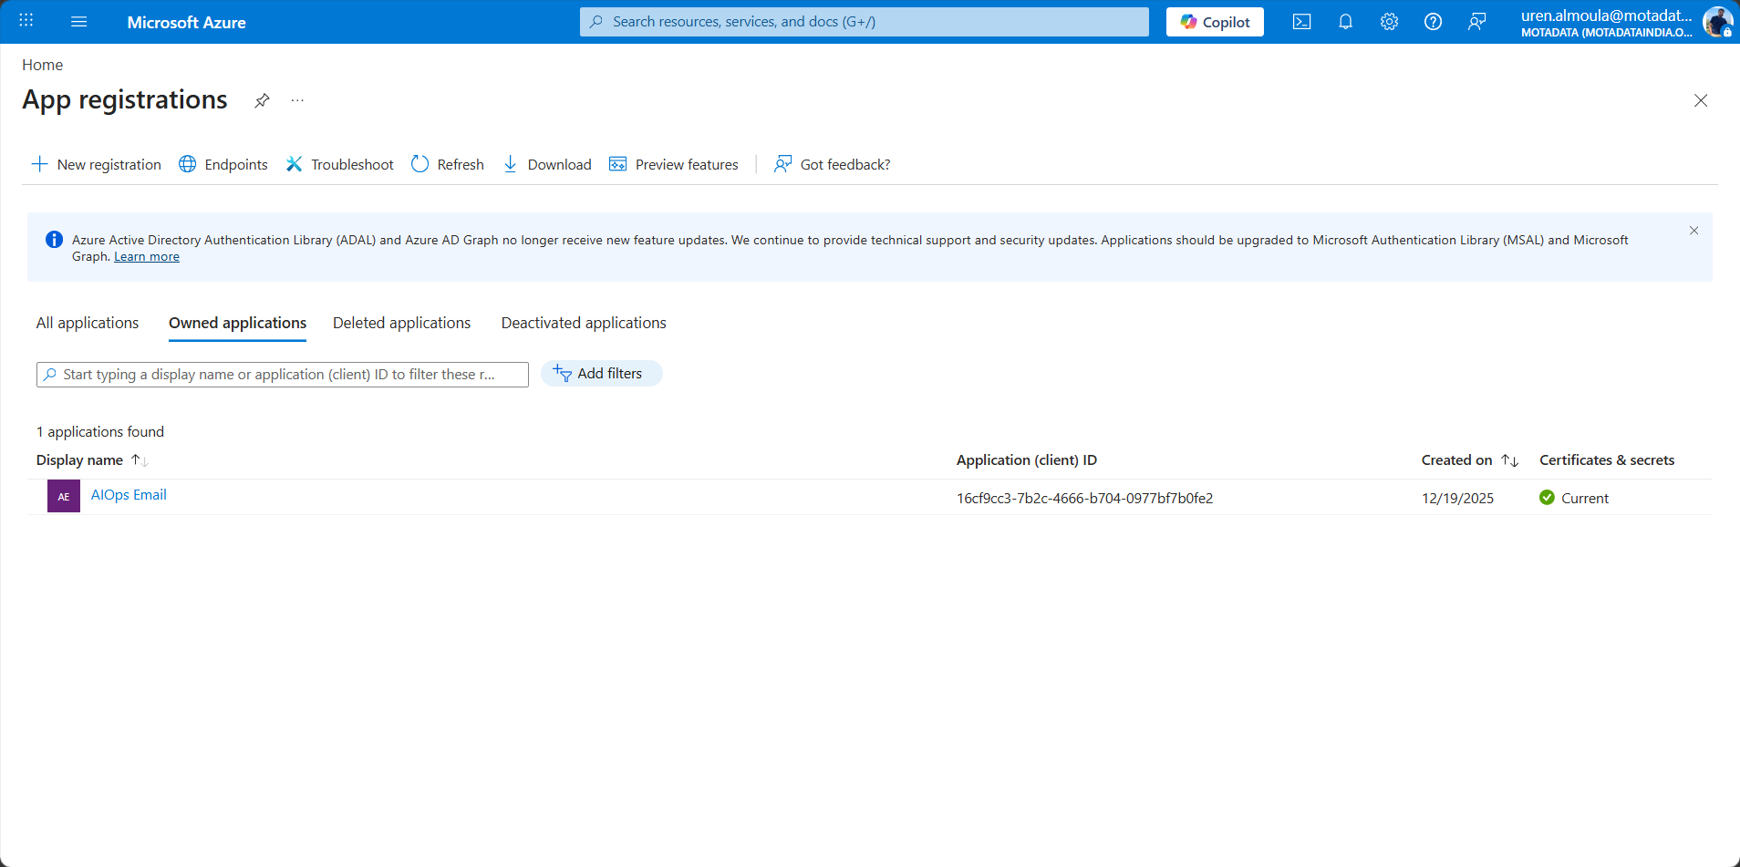Click the Application (client) ID column header
1740x867 pixels.
[1027, 460]
